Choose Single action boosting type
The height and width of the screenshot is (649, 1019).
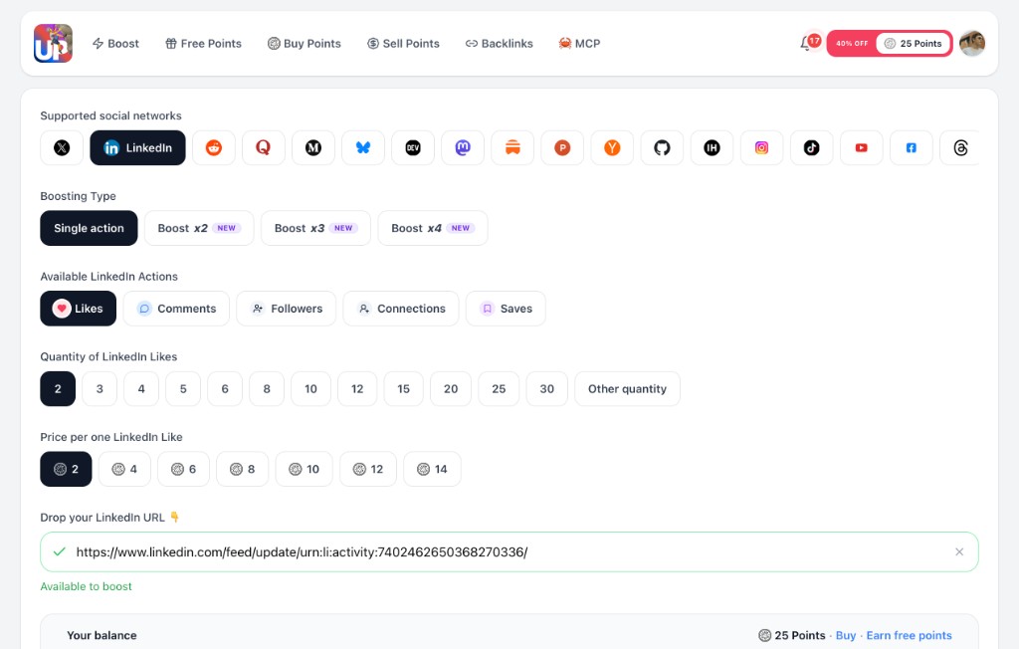pos(89,228)
